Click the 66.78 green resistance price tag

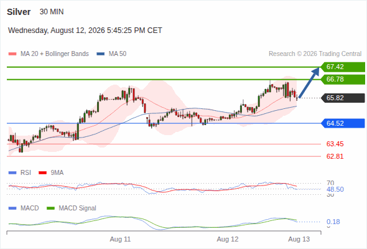pos(343,80)
